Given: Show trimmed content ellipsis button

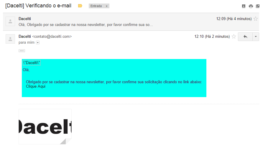Looking at the screenshot, I should click(x=22, y=51).
